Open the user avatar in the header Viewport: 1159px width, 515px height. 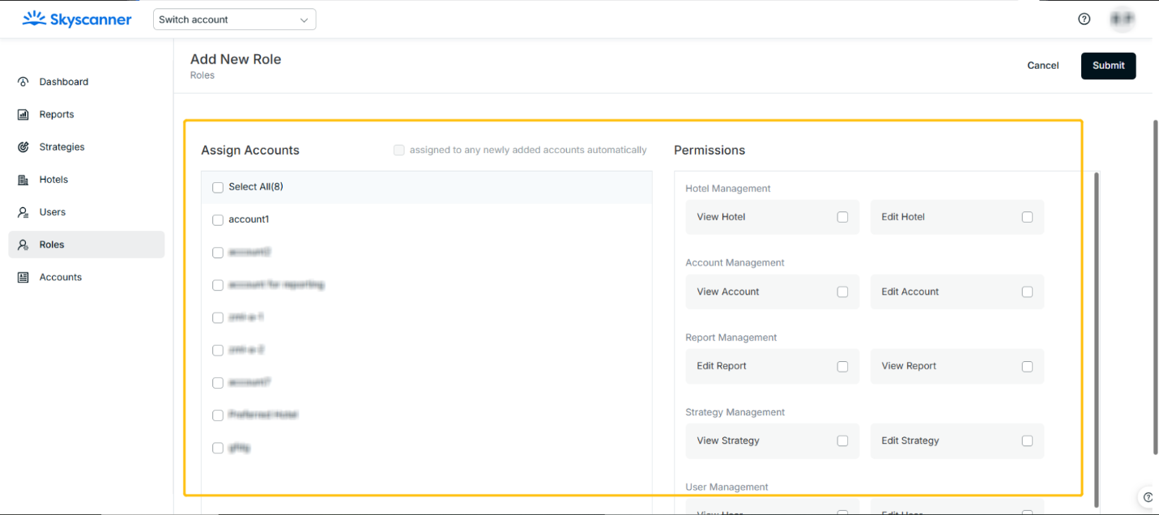[x=1122, y=19]
